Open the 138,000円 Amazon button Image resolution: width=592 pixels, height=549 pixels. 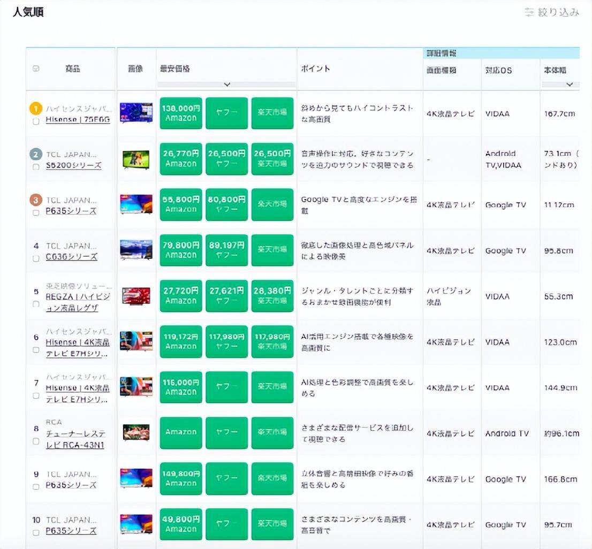tap(181, 113)
